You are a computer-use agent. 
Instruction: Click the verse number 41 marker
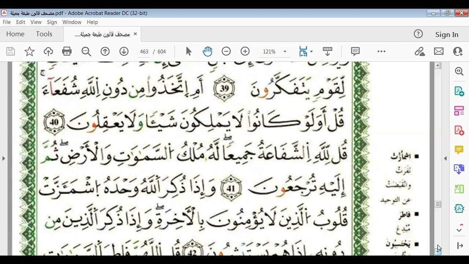click(232, 188)
